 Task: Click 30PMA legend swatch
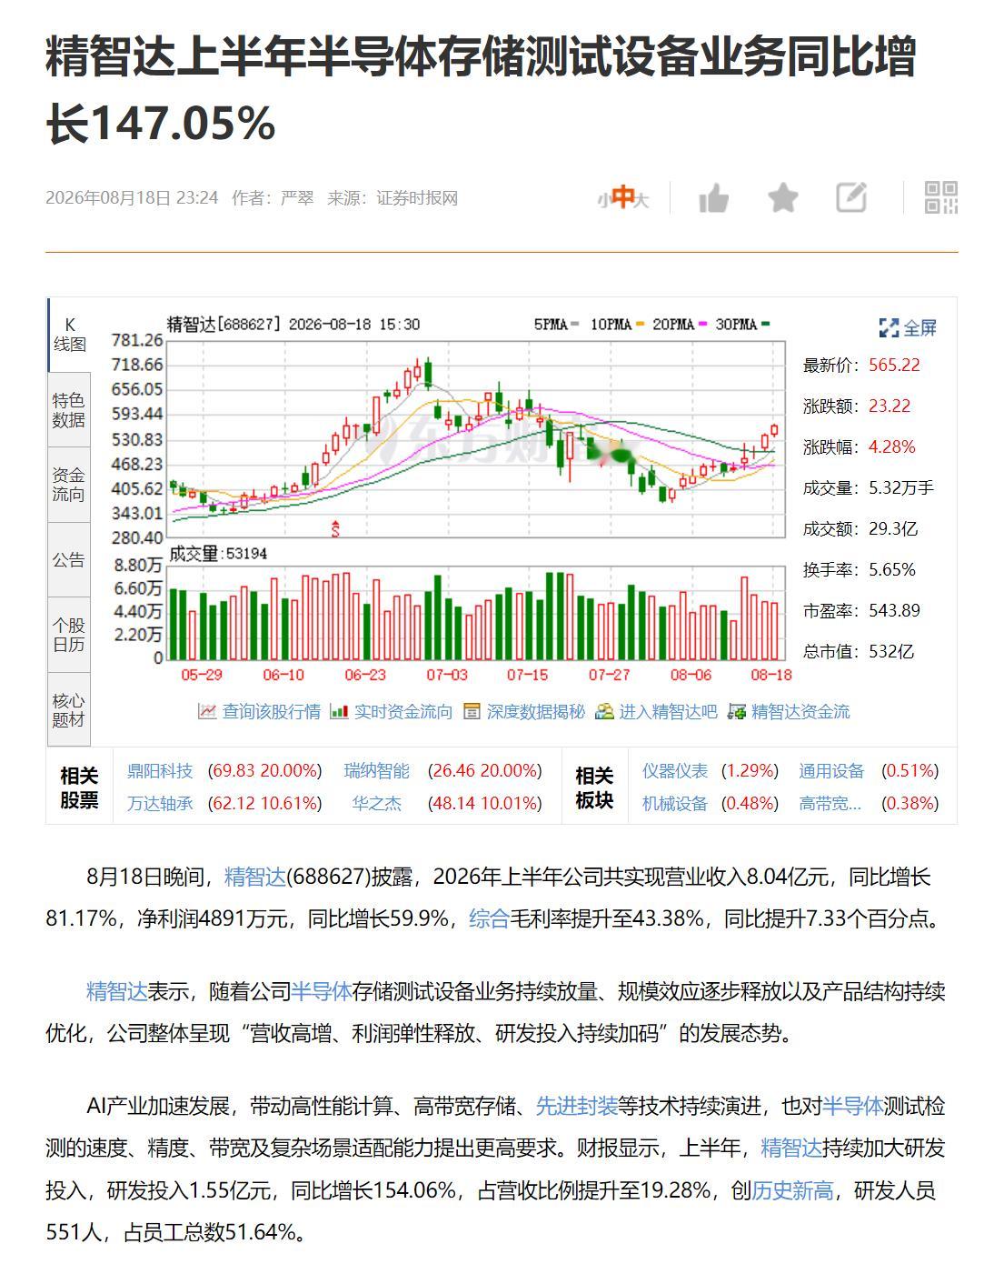[765, 325]
